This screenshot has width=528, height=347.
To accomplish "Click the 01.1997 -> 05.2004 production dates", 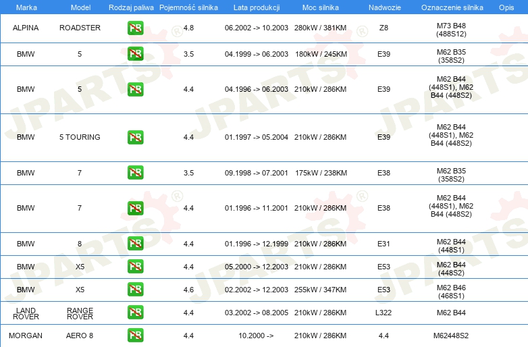I will 257,137.
